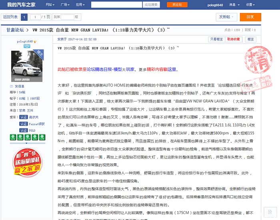Open the 广场 menu in the navigation bar
The width and height of the screenshot is (280, 220).
point(65,5)
